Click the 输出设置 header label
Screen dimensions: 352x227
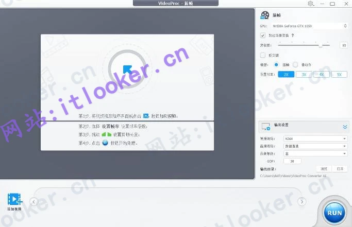tap(281, 125)
